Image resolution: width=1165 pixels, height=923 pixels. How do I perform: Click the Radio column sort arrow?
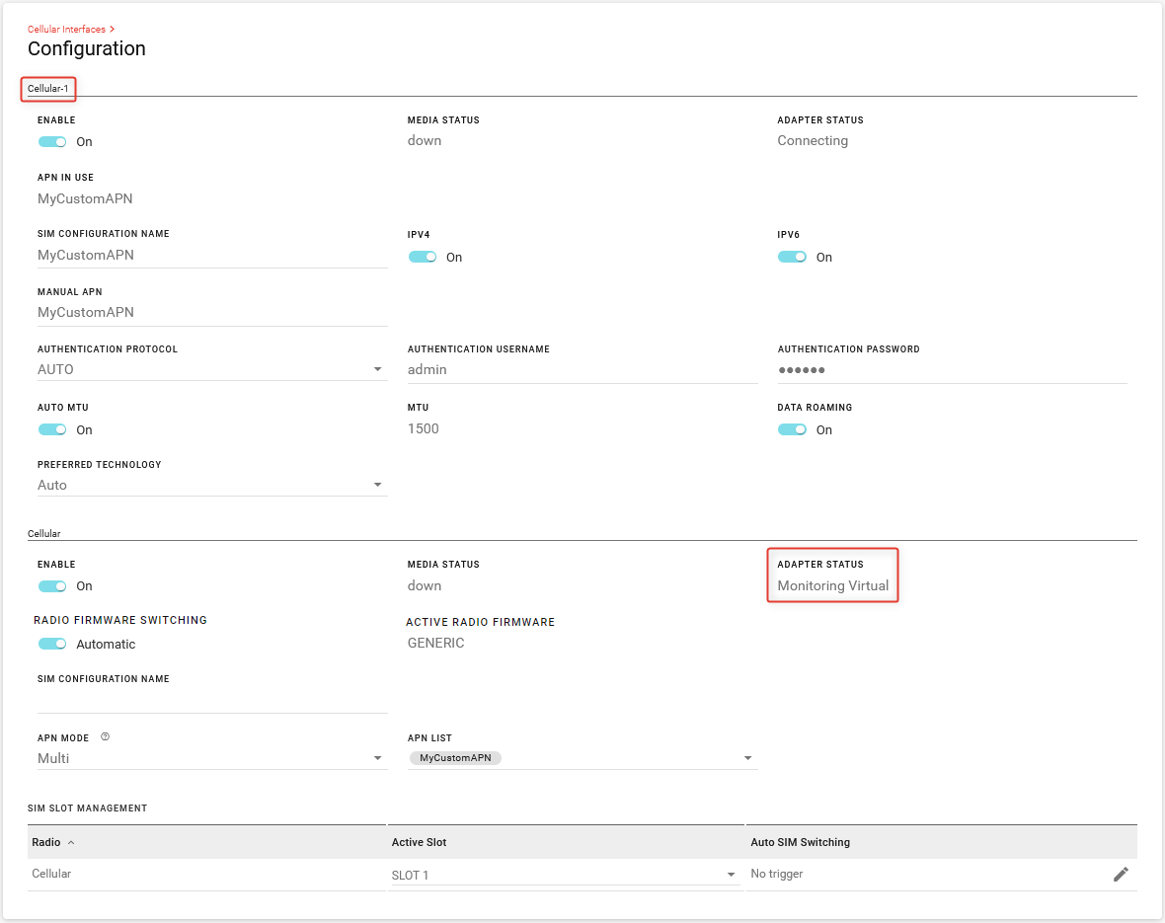[71, 843]
